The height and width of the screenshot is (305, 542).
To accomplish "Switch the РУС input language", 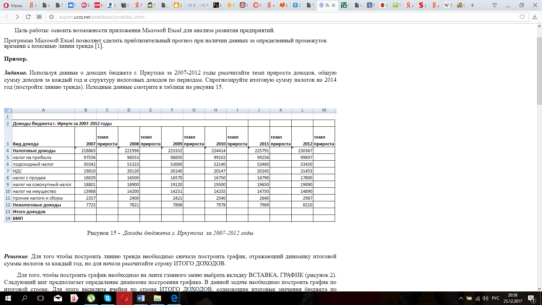I will pyautogui.click(x=496, y=298).
